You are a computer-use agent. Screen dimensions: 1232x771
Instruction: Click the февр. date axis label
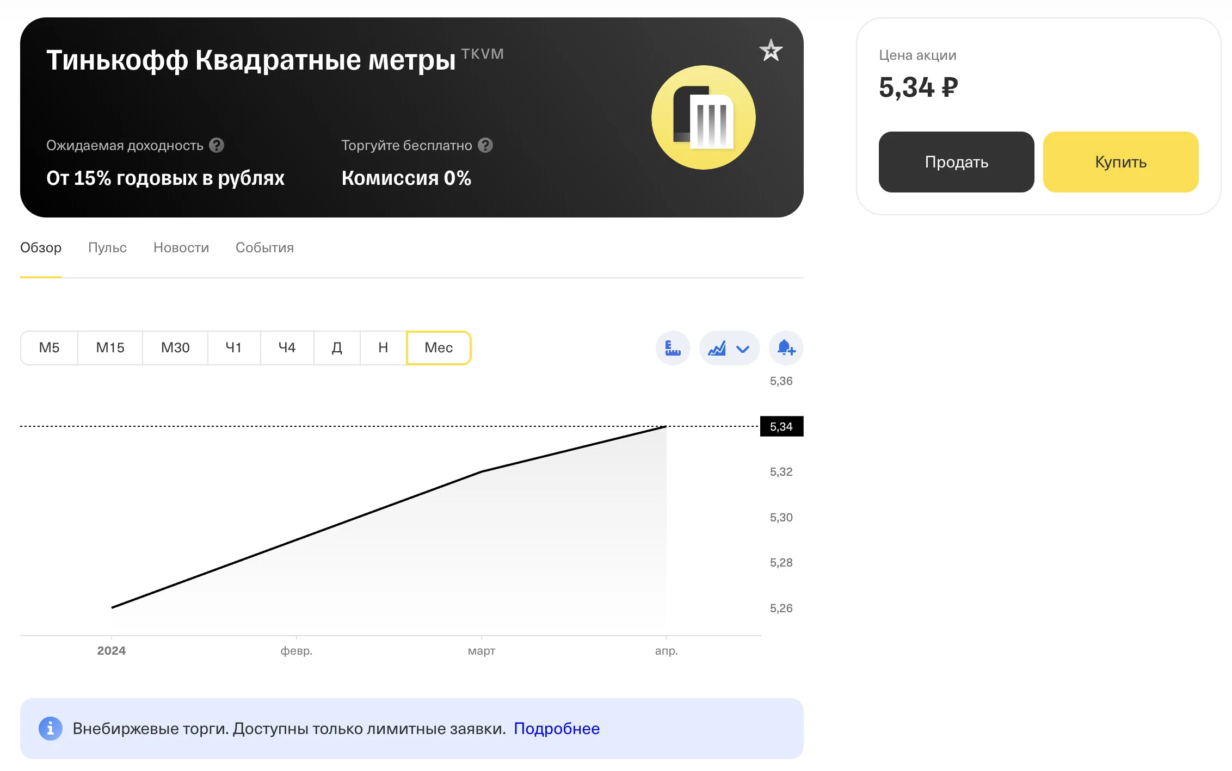pos(297,651)
